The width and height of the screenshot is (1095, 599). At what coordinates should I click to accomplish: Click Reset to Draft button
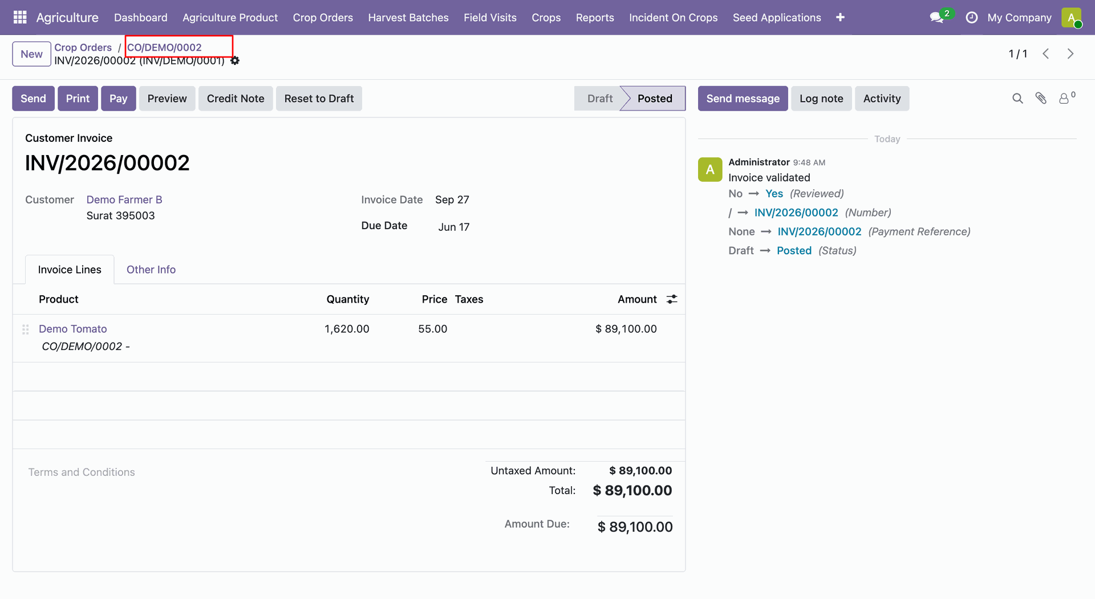[319, 99]
